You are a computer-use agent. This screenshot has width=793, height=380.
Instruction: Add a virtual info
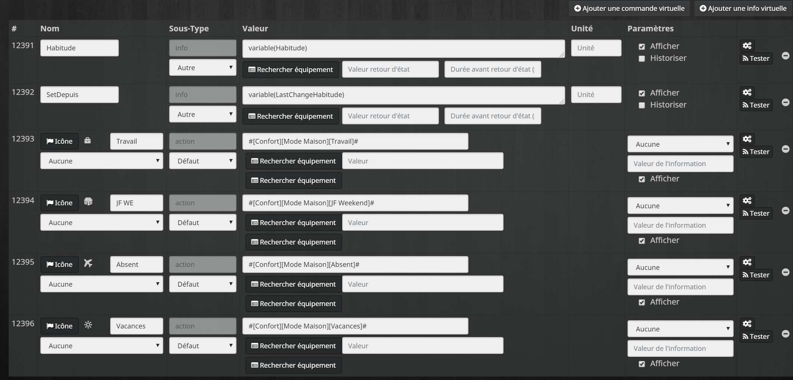[x=744, y=8]
